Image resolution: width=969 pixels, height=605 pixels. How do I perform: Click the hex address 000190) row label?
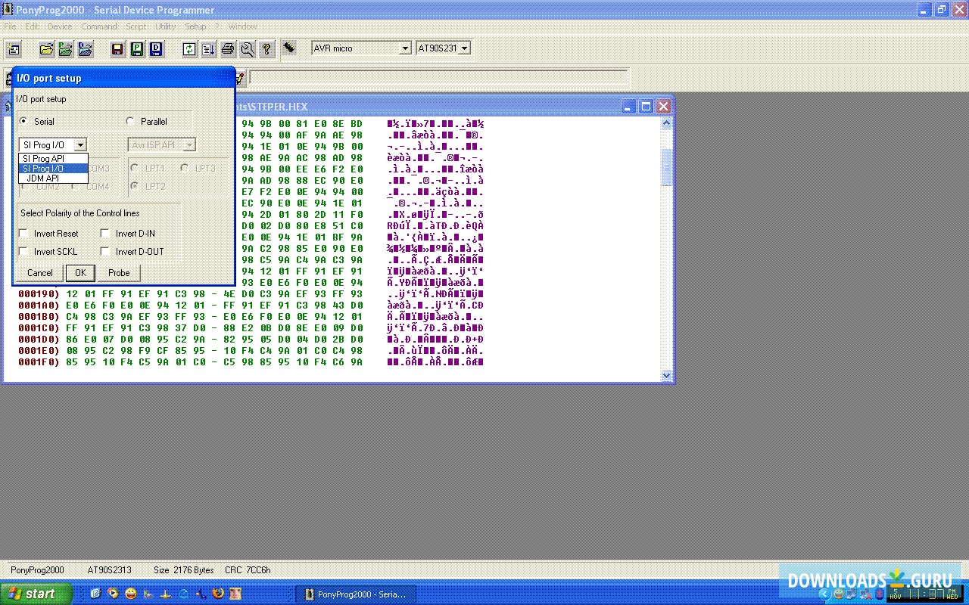point(39,294)
